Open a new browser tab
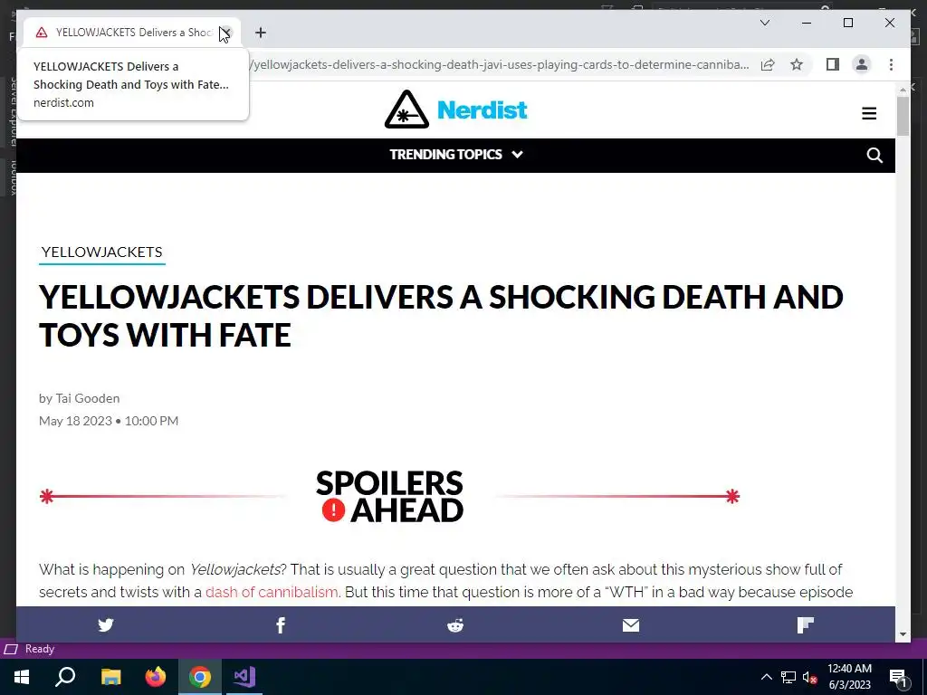This screenshot has height=695, width=927. tap(261, 33)
